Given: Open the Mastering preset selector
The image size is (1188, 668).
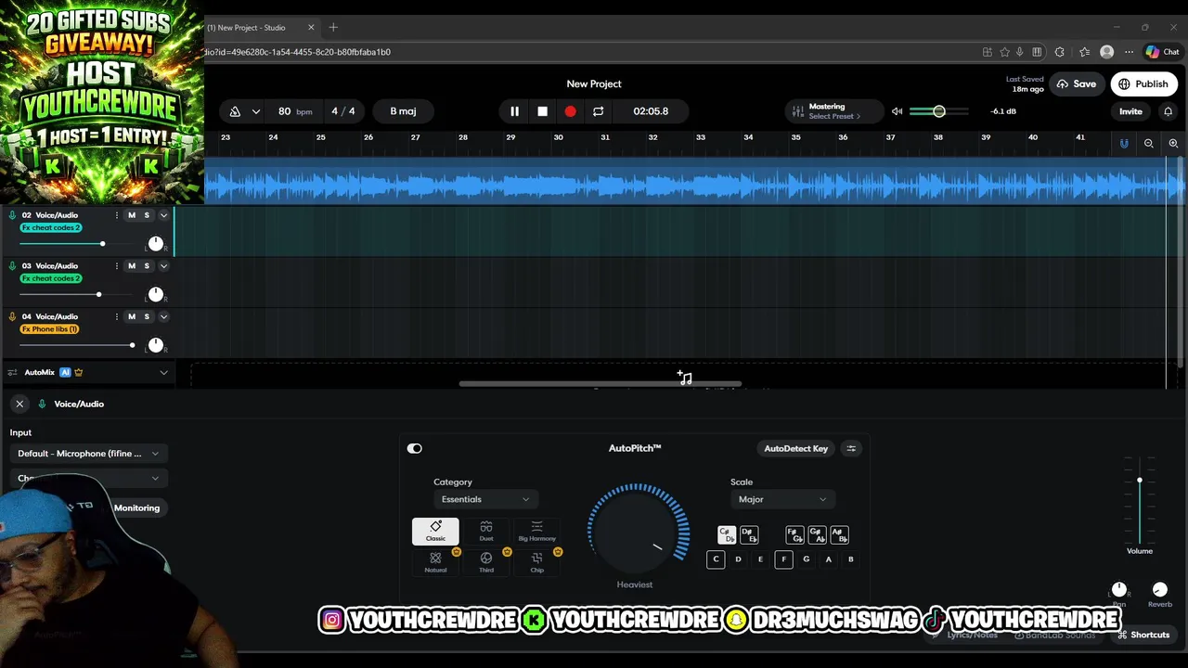Looking at the screenshot, I should pos(833,111).
